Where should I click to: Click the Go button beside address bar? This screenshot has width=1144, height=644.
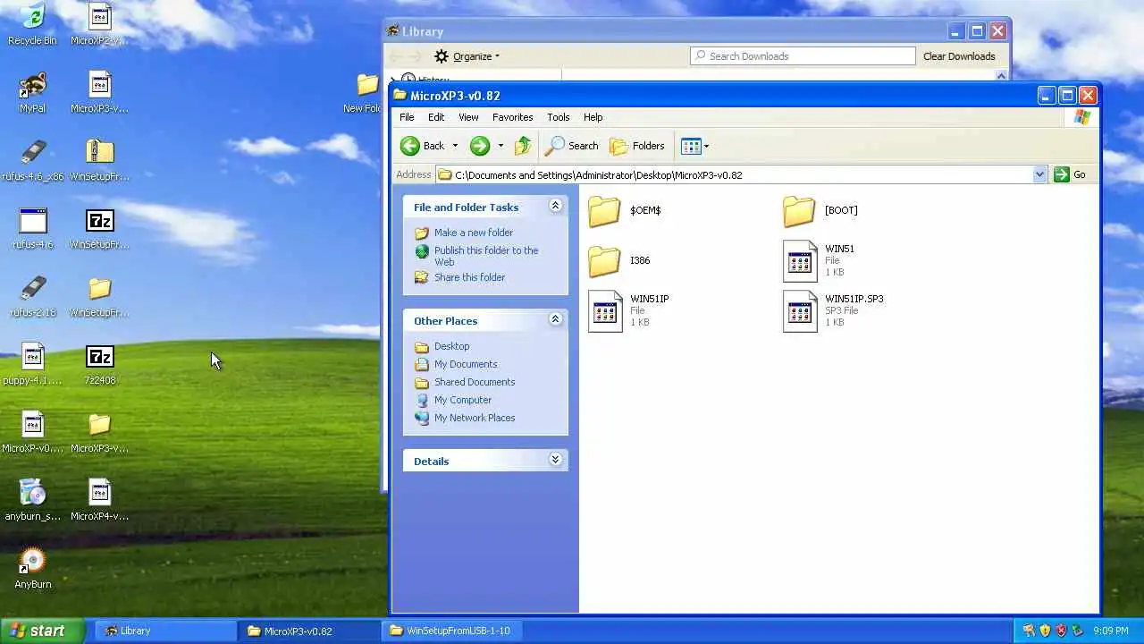click(x=1070, y=174)
